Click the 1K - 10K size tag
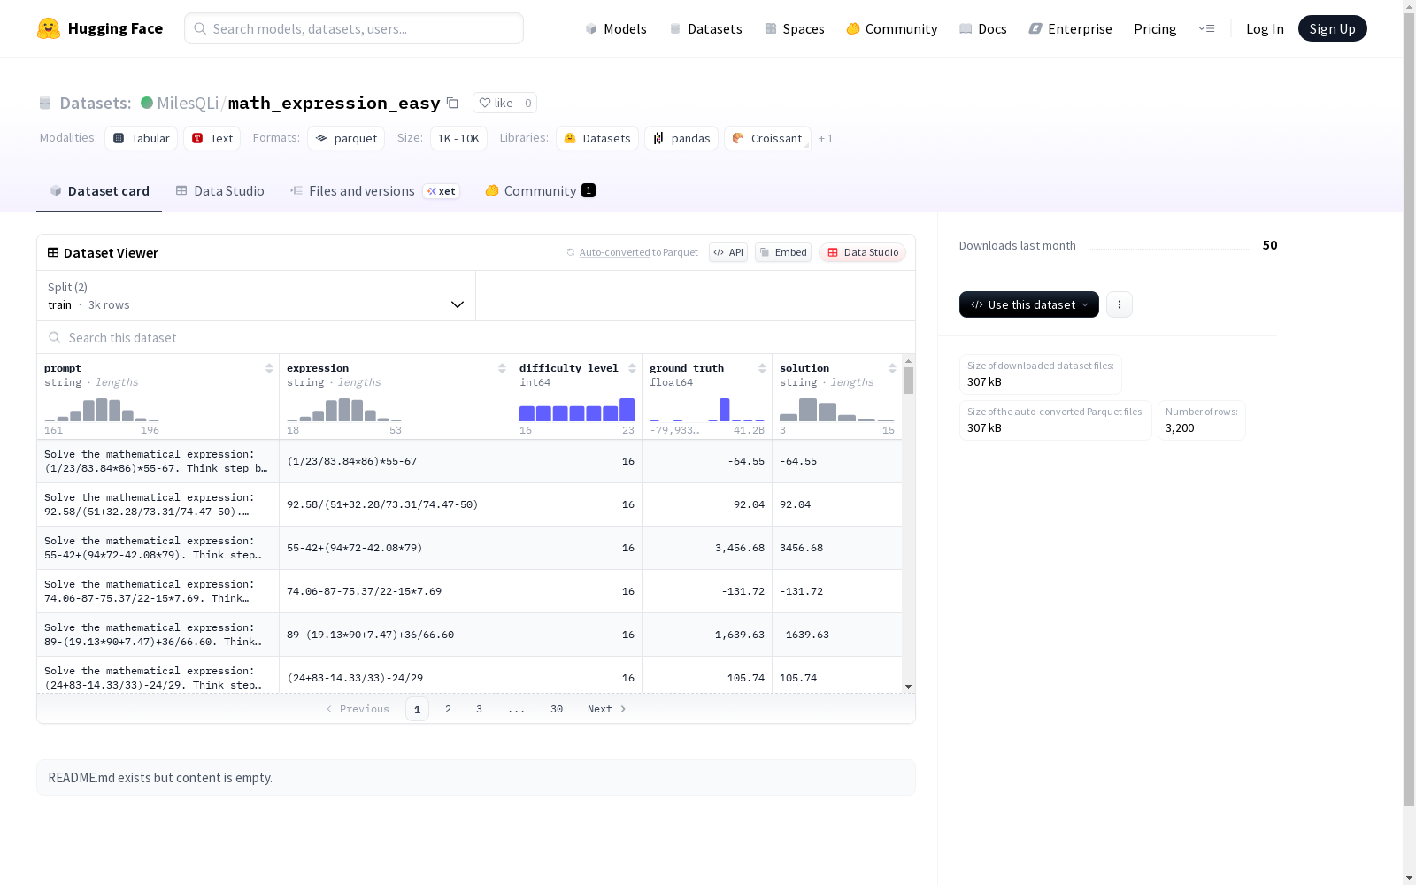1416x885 pixels. point(458,138)
